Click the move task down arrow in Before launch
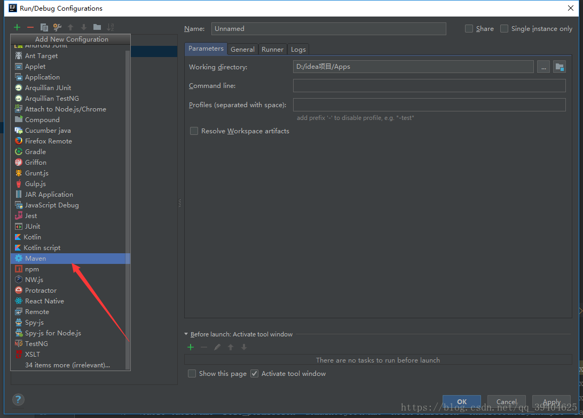The image size is (583, 418). (244, 347)
